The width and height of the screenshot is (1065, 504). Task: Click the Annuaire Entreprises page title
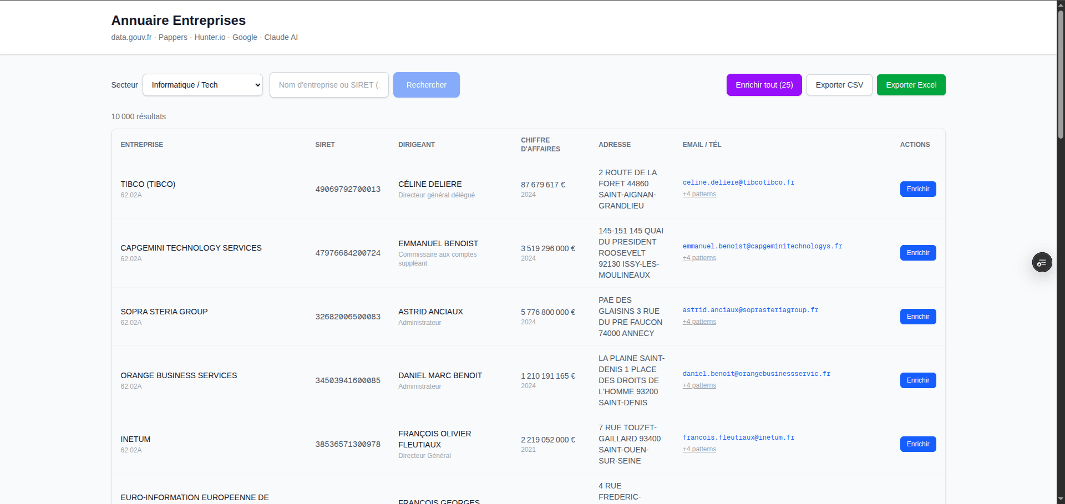(x=179, y=21)
